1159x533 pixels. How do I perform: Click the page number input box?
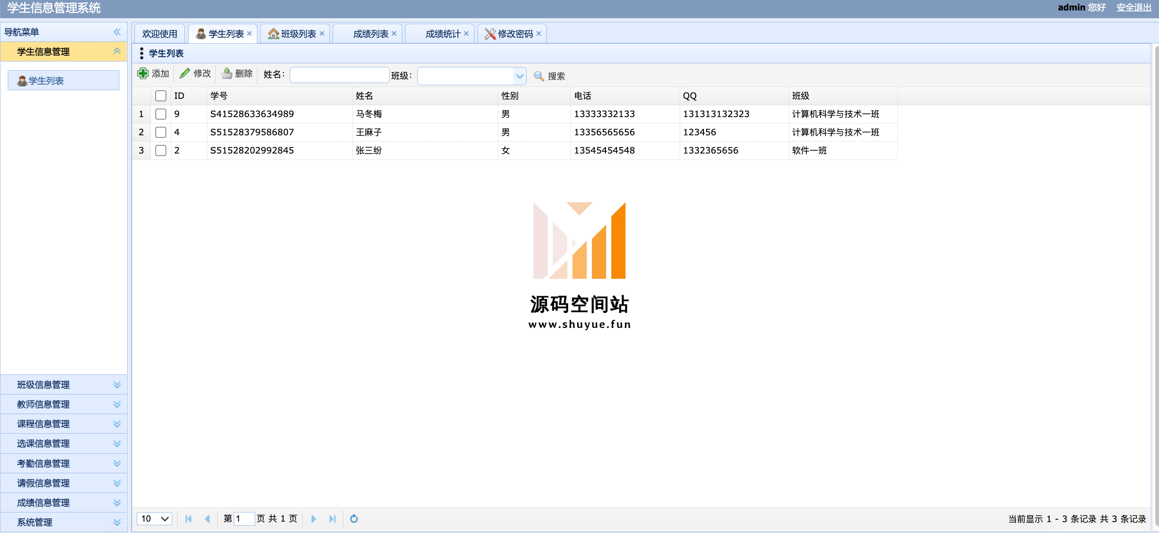click(x=244, y=518)
